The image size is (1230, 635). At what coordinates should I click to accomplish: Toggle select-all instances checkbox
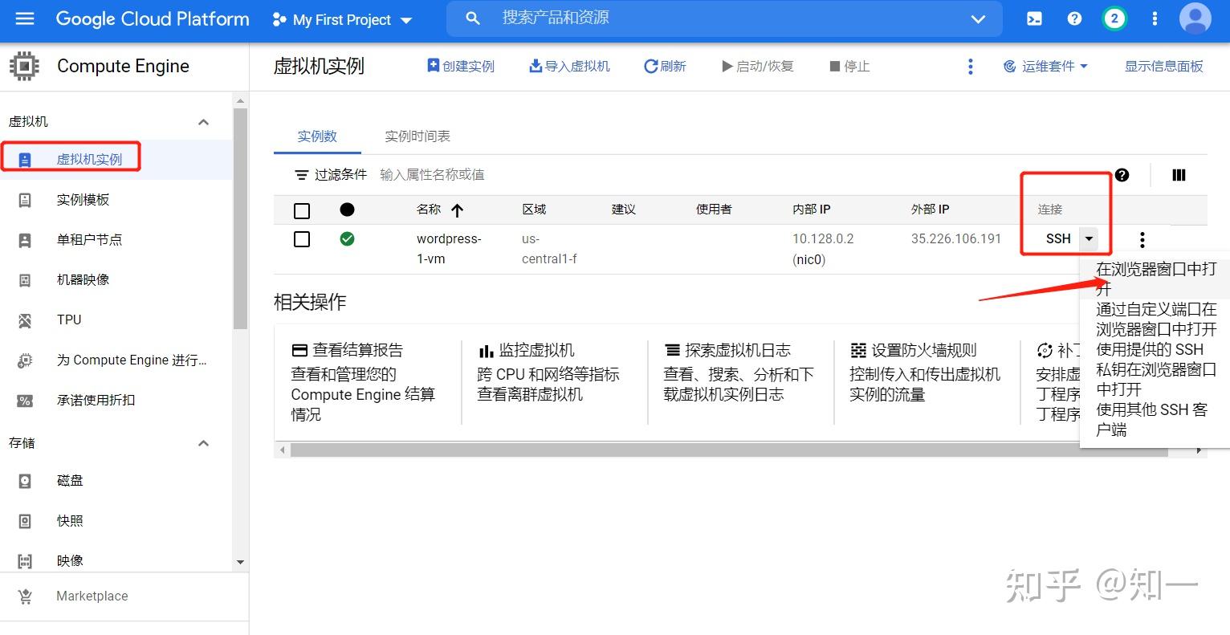click(302, 210)
